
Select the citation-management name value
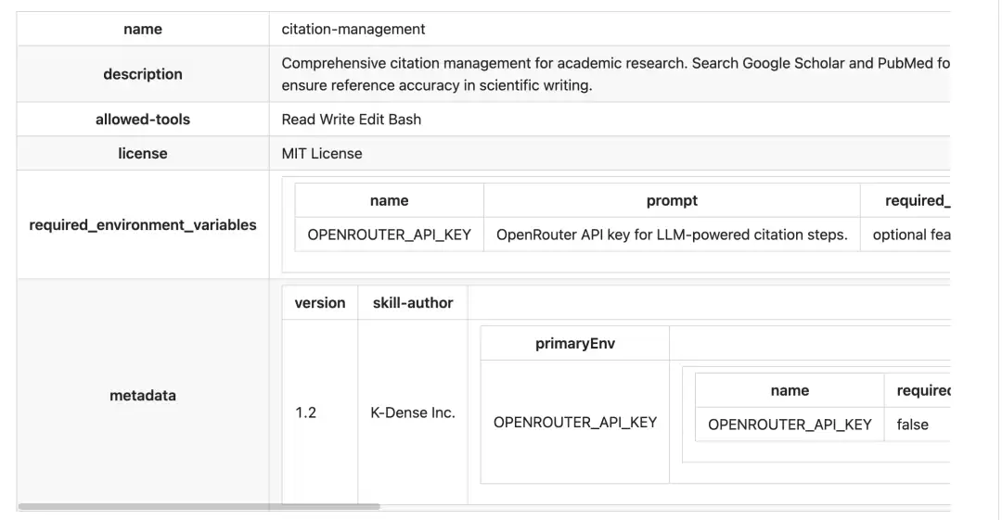pyautogui.click(x=353, y=30)
